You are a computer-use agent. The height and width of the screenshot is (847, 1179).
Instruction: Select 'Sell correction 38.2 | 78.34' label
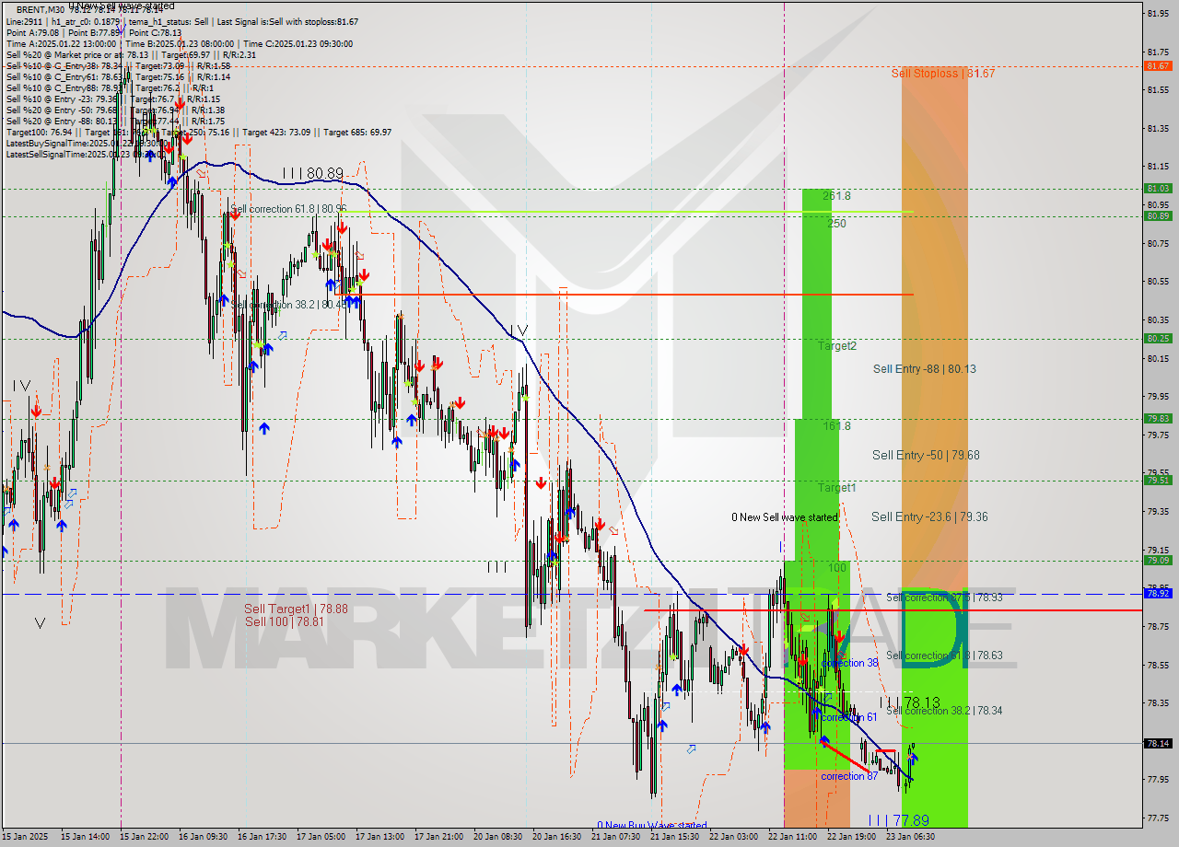point(944,712)
